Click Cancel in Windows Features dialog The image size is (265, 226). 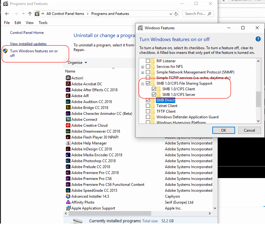click(249, 130)
